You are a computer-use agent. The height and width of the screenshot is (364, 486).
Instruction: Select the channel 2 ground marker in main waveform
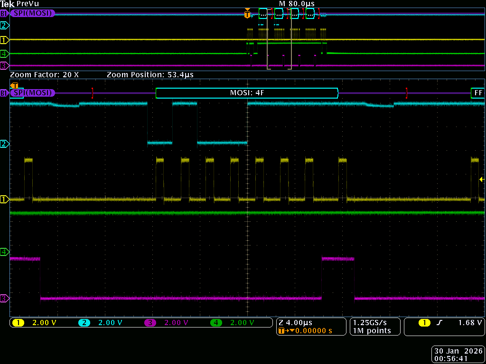(x=4, y=143)
